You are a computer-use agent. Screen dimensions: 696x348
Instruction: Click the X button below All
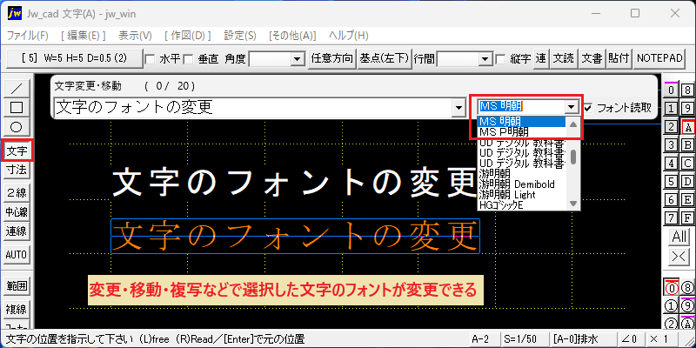click(679, 256)
